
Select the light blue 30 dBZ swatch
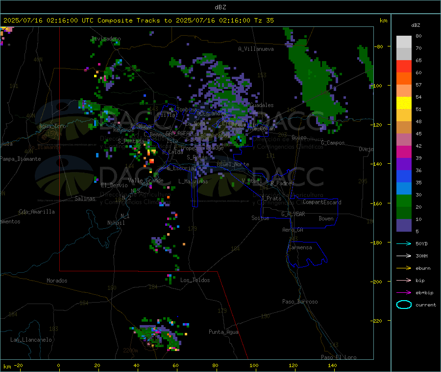coord(404,189)
